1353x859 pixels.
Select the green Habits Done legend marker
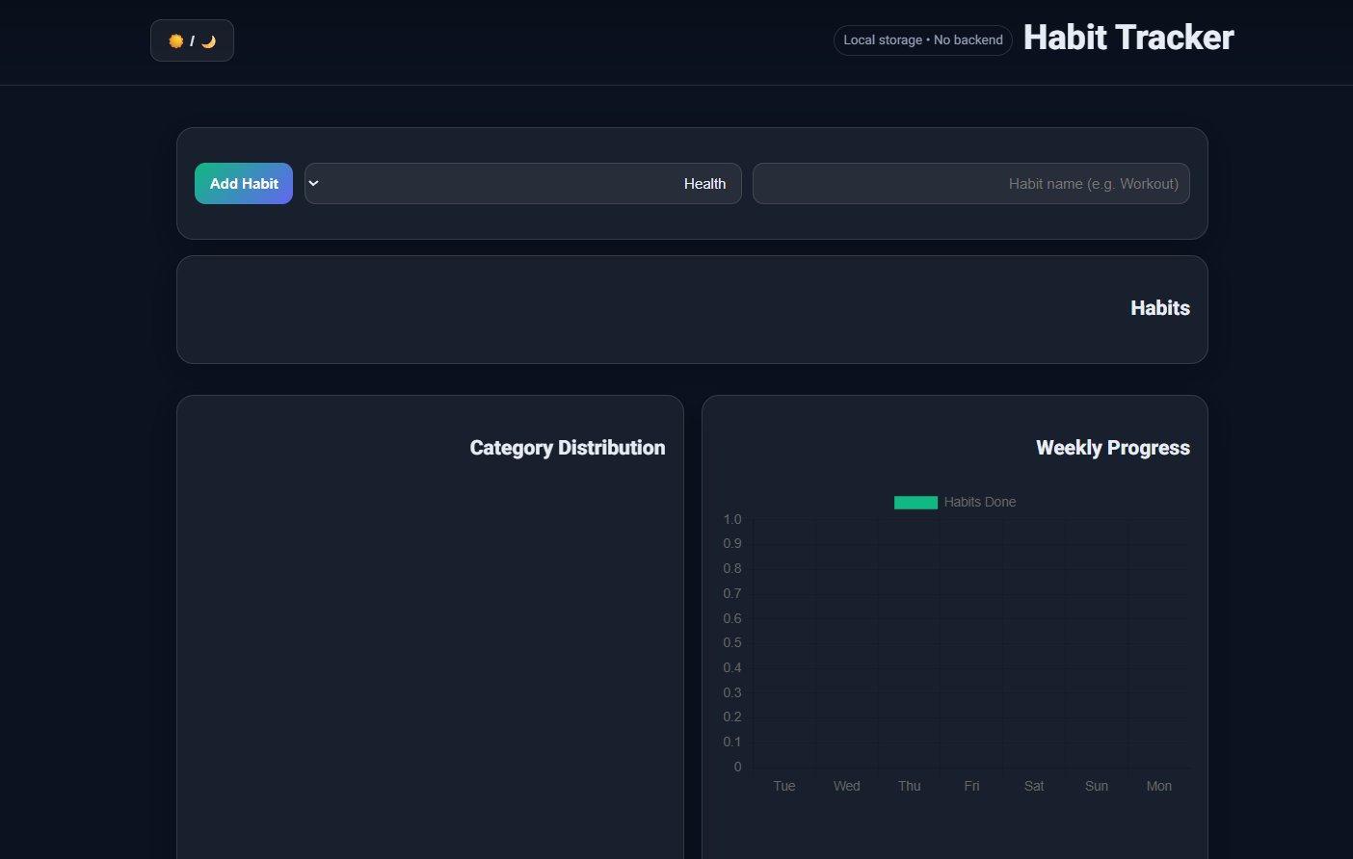[915, 502]
